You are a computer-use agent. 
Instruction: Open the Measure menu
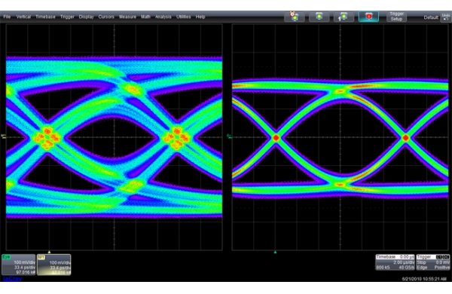point(128,17)
